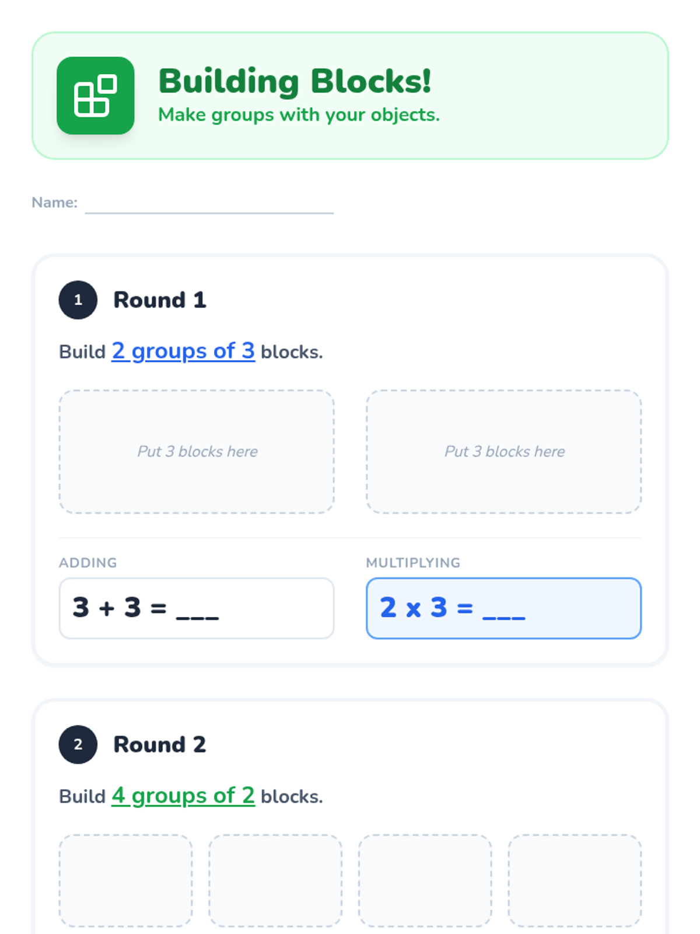
Task: Select the fourth Round 2 block box
Action: [575, 880]
